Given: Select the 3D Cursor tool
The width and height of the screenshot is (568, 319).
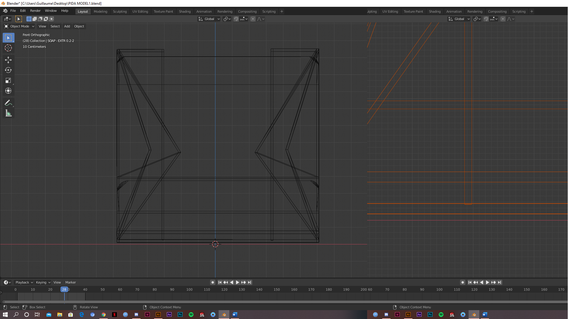Looking at the screenshot, I should click(x=8, y=48).
